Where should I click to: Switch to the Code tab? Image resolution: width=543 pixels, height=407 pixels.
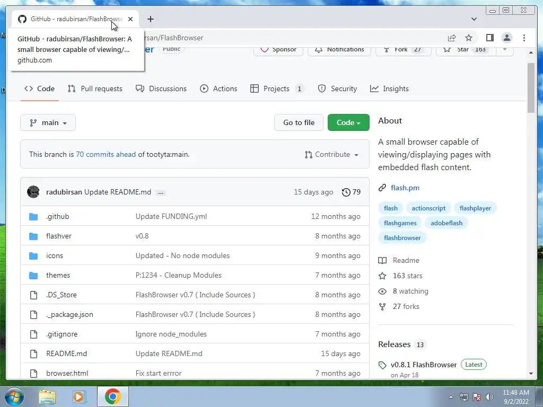pyautogui.click(x=39, y=89)
